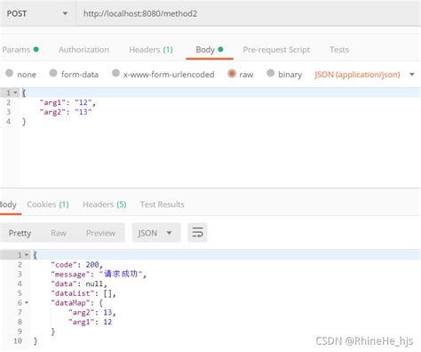421x352 pixels.
Task: Switch to Pretty response view
Action: click(20, 233)
